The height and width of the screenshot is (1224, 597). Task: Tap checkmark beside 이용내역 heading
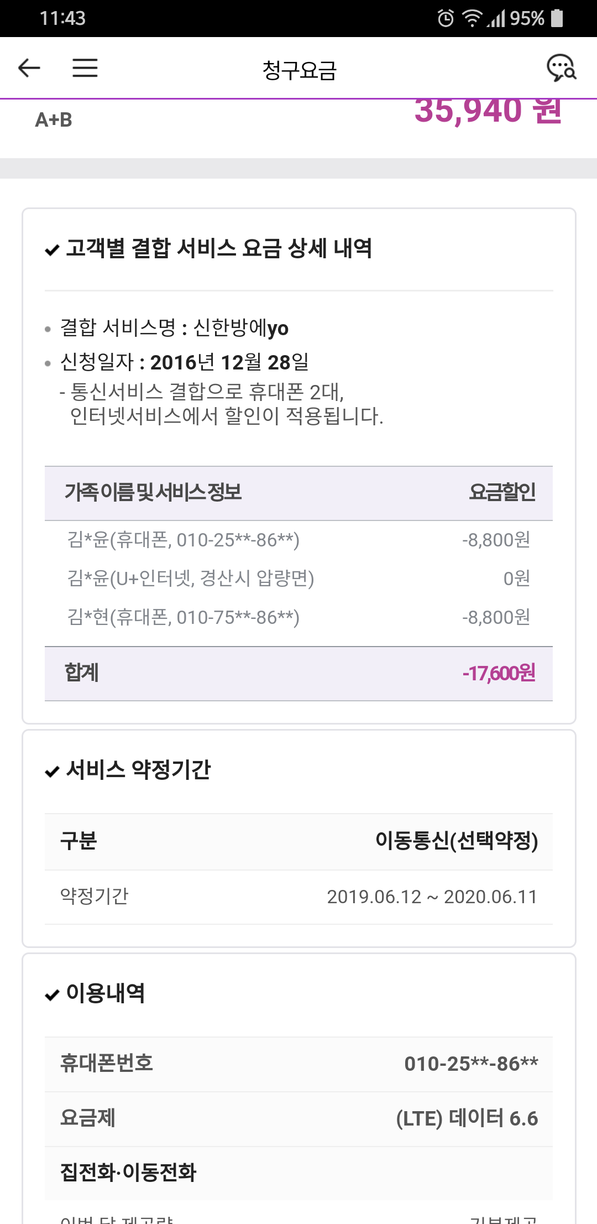pos(52,995)
